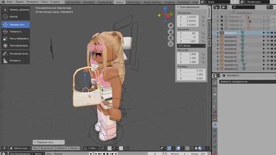Viewport: 276px width, 155px height.
Task: Collapse the Трансформация panel header
Action: pos(191,7)
